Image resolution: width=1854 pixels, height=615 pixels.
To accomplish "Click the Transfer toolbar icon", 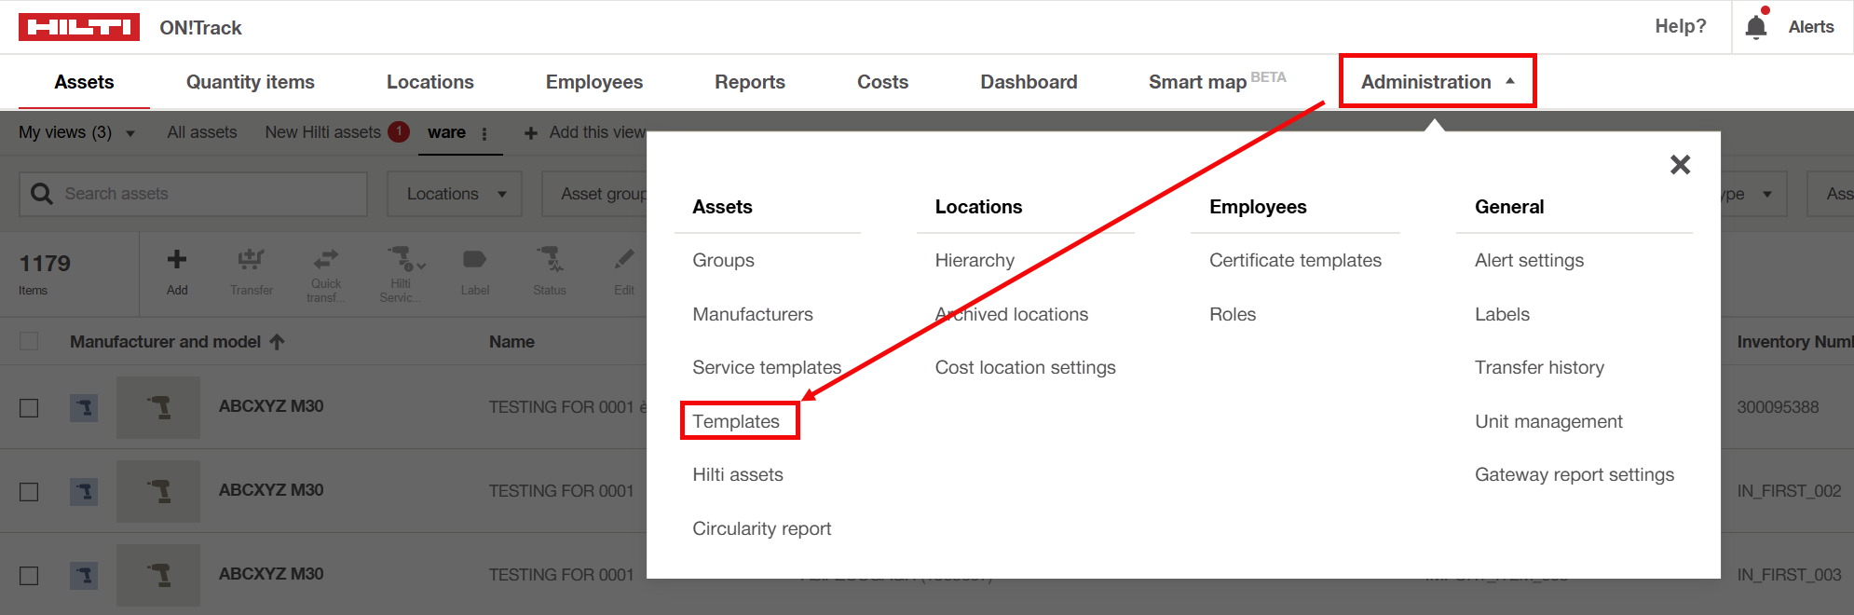I will pyautogui.click(x=251, y=260).
